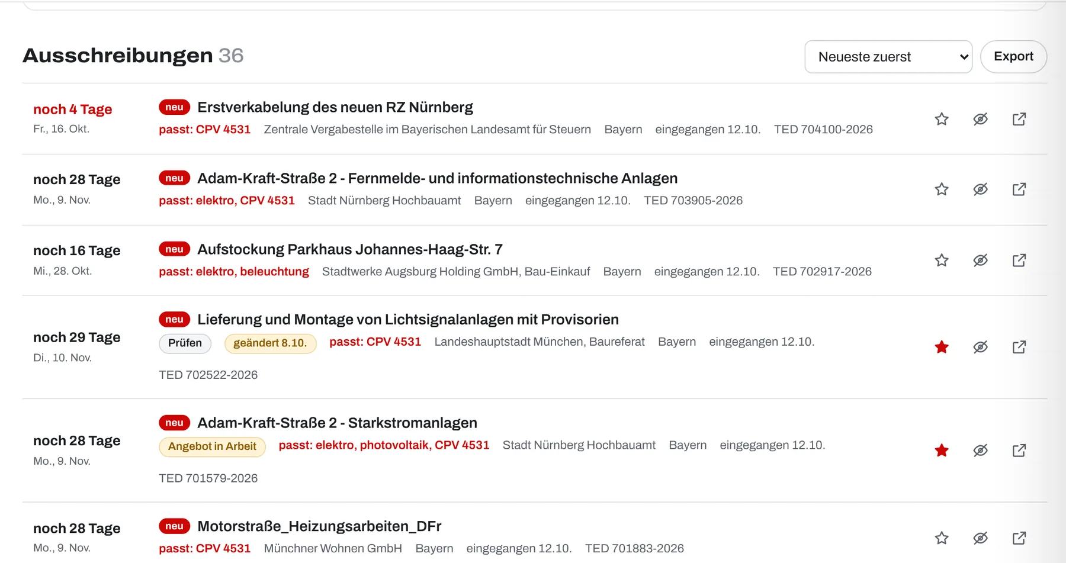The height and width of the screenshot is (563, 1066).
Task: Open external link for Fernmelde- und informationstechnische Anlagen
Action: [x=1019, y=189]
